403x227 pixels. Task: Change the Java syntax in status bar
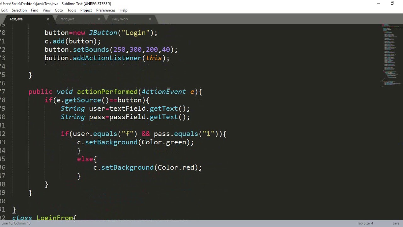coord(396,223)
